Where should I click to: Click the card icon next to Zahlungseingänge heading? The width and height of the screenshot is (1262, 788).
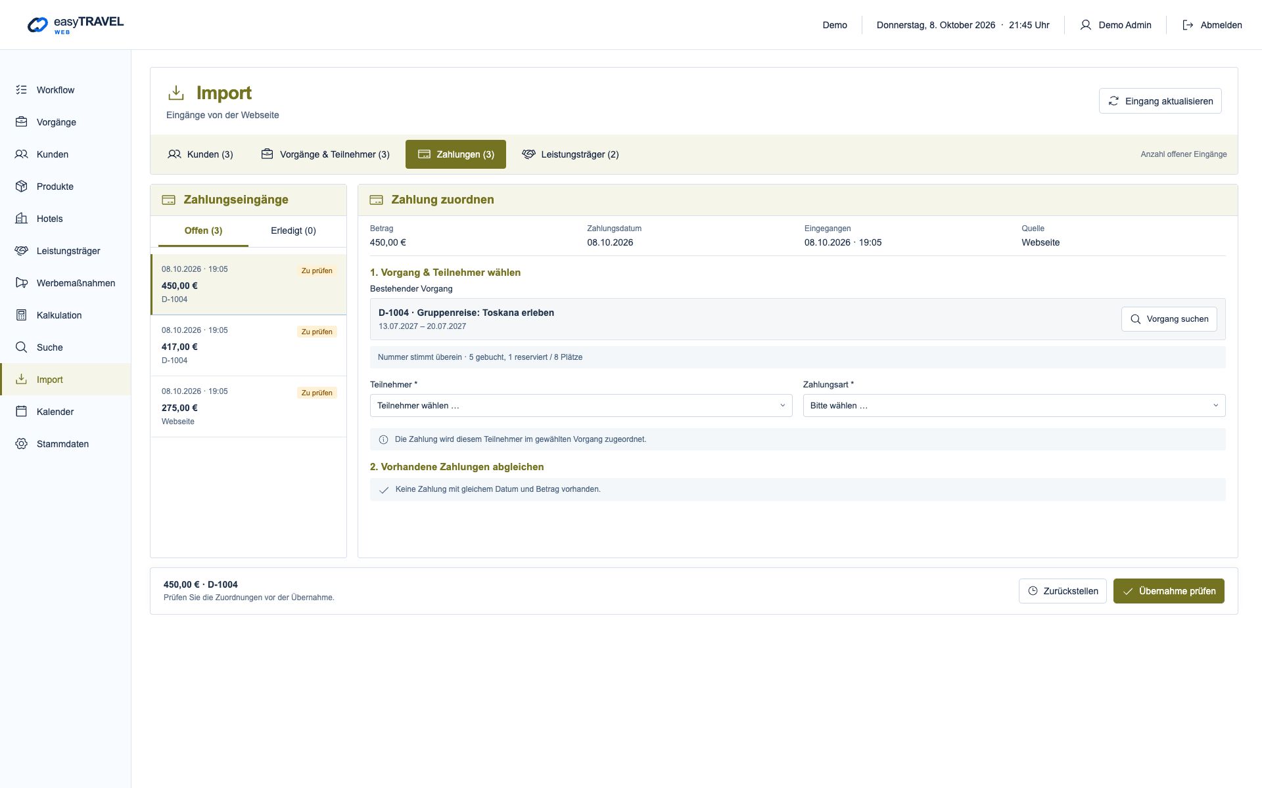pyautogui.click(x=169, y=200)
